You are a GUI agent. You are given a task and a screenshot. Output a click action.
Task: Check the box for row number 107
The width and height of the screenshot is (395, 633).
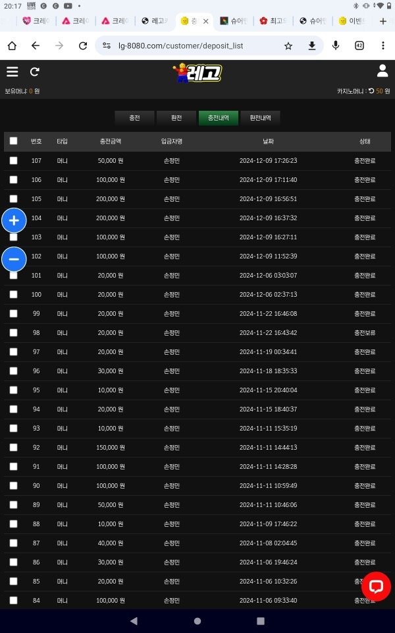(13, 160)
